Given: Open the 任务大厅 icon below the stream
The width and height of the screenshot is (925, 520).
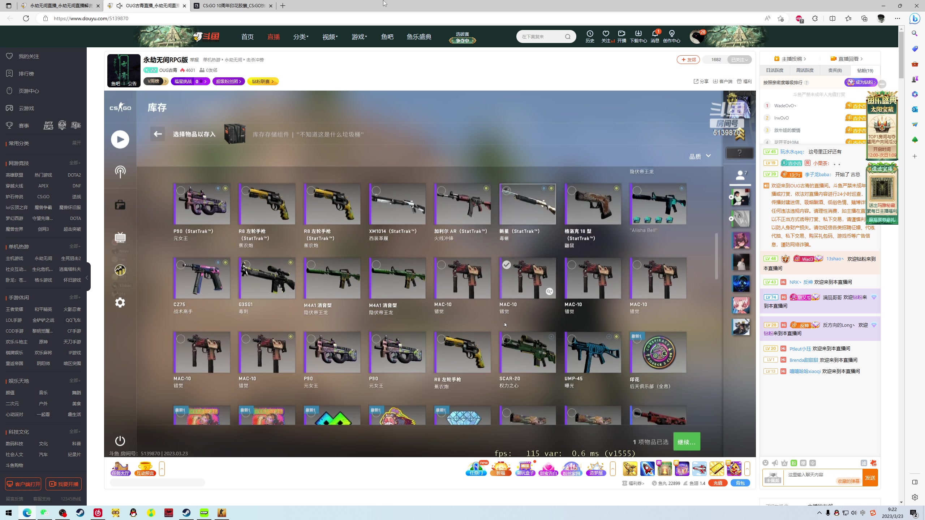Looking at the screenshot, I should (x=121, y=469).
